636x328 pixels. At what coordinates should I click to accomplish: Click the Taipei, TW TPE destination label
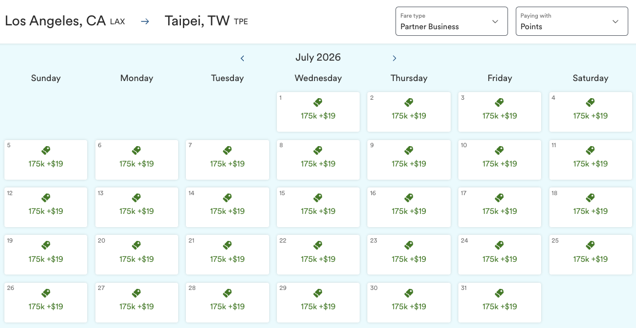(205, 20)
